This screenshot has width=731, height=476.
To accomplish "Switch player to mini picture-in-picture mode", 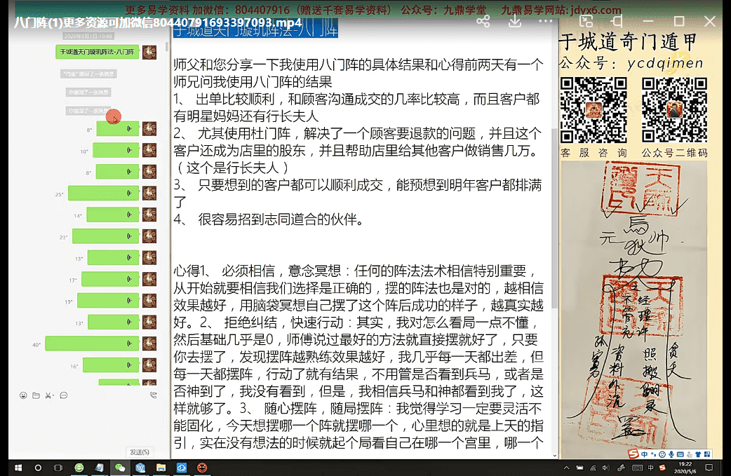I will pyautogui.click(x=587, y=21).
